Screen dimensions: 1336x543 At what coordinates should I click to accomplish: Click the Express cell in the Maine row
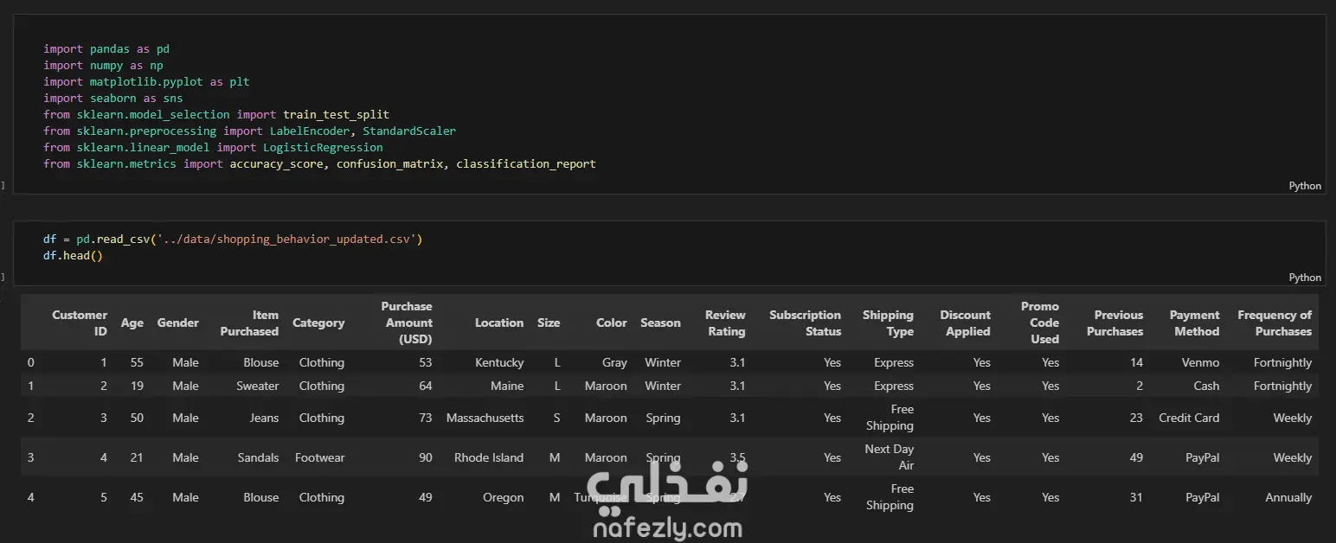coord(894,386)
